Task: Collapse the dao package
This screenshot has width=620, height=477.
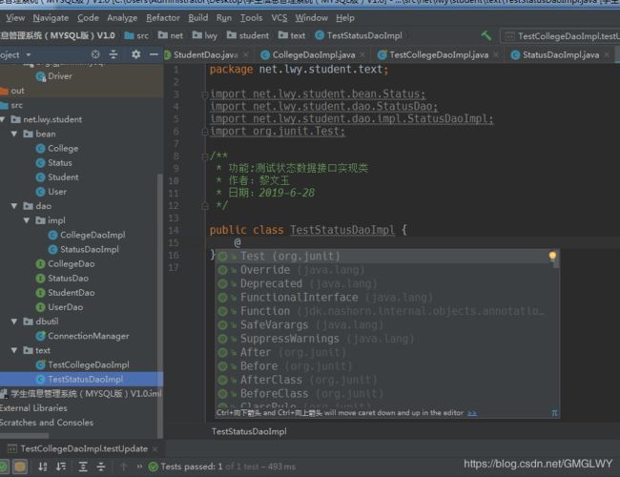Action: tap(14, 206)
